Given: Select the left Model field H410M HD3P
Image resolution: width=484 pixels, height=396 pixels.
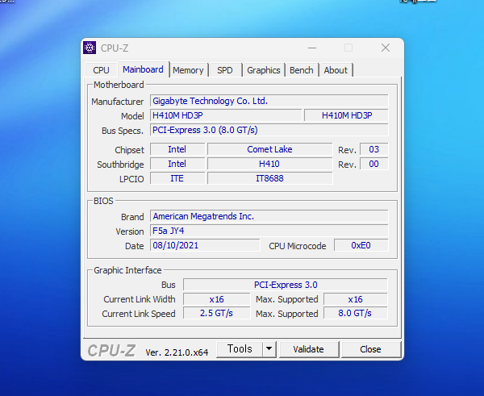Looking at the screenshot, I should click(226, 115).
